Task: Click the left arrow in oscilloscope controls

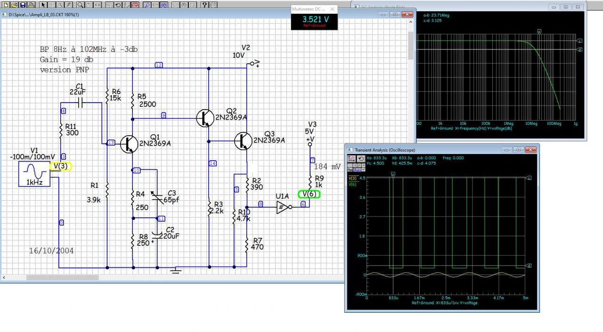Action: pos(355,165)
